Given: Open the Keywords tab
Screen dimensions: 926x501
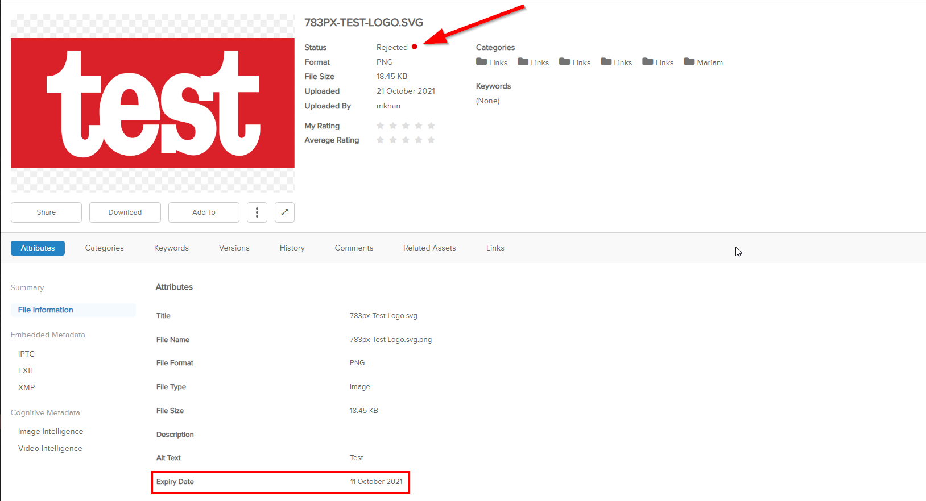Looking at the screenshot, I should tap(171, 248).
